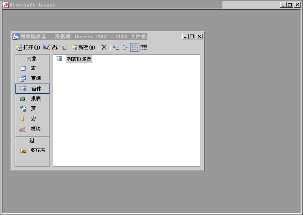Select 窗体 (Forms) in objects bar
This screenshot has height=215, width=303.
32,88
